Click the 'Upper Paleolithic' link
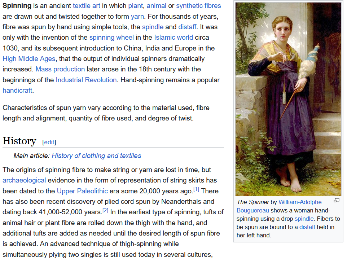 tap(82, 191)
